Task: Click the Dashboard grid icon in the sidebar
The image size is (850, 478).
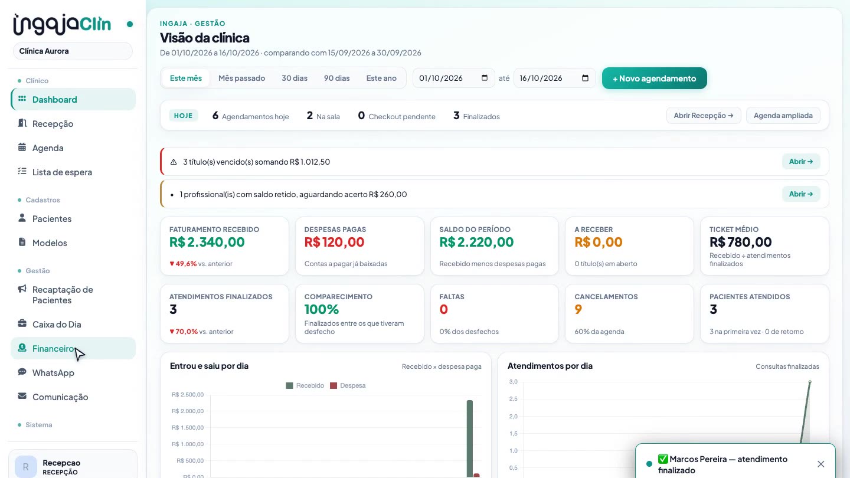Action: (x=22, y=99)
